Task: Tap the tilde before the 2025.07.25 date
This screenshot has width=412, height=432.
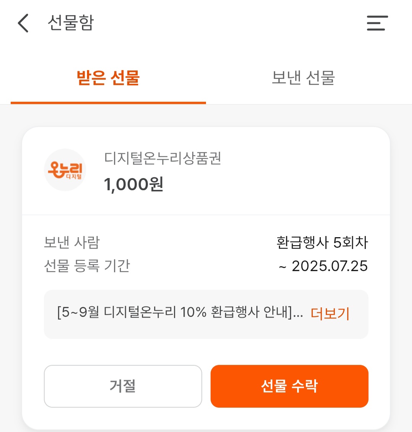Action: point(282,267)
